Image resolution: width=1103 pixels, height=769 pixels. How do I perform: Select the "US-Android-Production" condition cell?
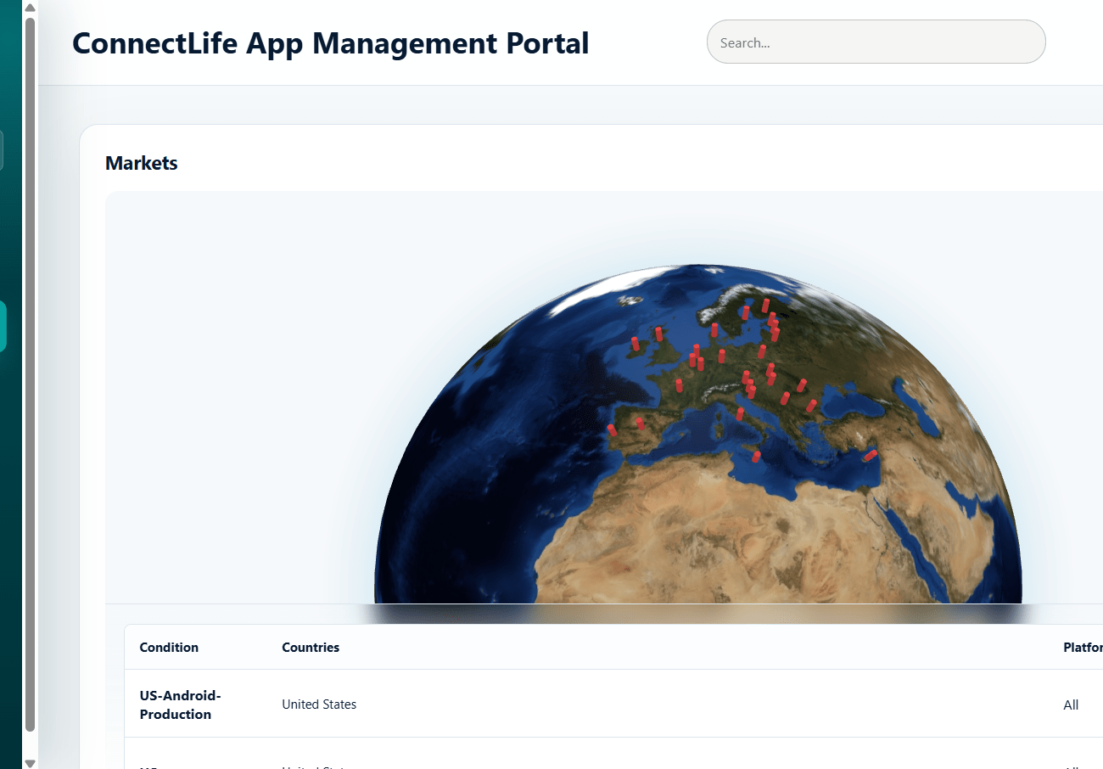pyautogui.click(x=181, y=704)
